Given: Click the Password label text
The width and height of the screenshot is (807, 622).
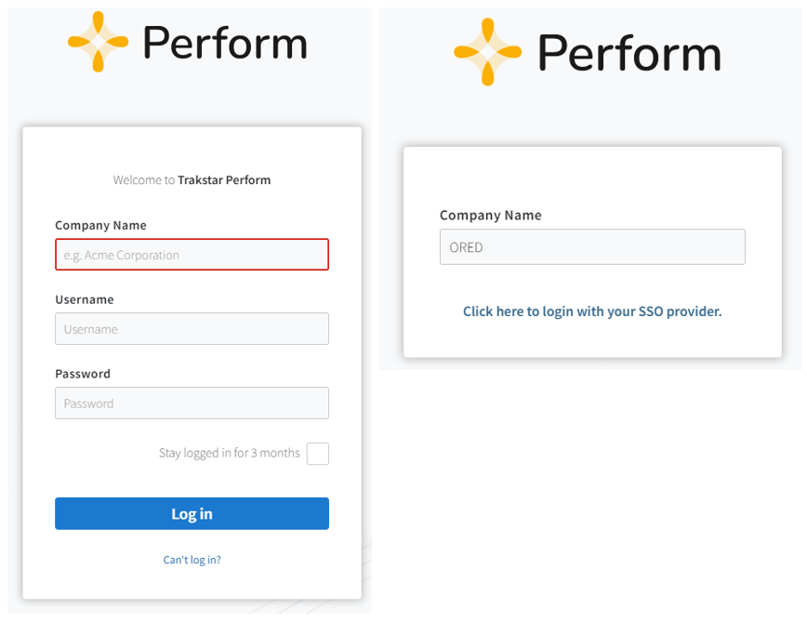Looking at the screenshot, I should (83, 374).
